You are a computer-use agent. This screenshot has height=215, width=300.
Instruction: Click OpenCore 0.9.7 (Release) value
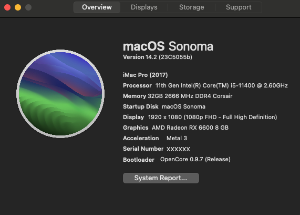pos(195,159)
